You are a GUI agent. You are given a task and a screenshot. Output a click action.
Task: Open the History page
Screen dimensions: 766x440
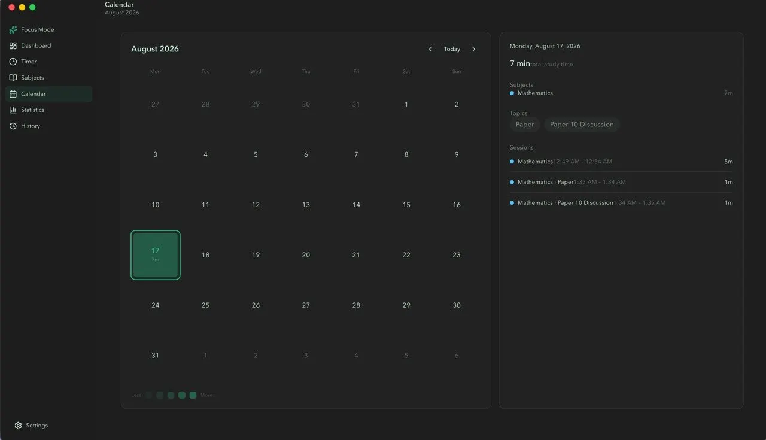pyautogui.click(x=48, y=126)
